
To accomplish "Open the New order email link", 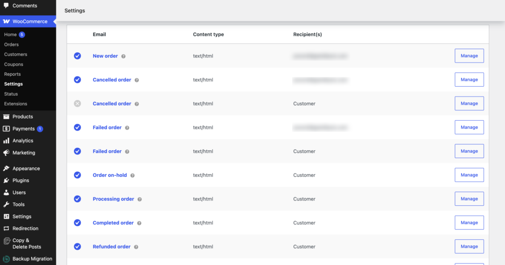I will tap(106, 56).
